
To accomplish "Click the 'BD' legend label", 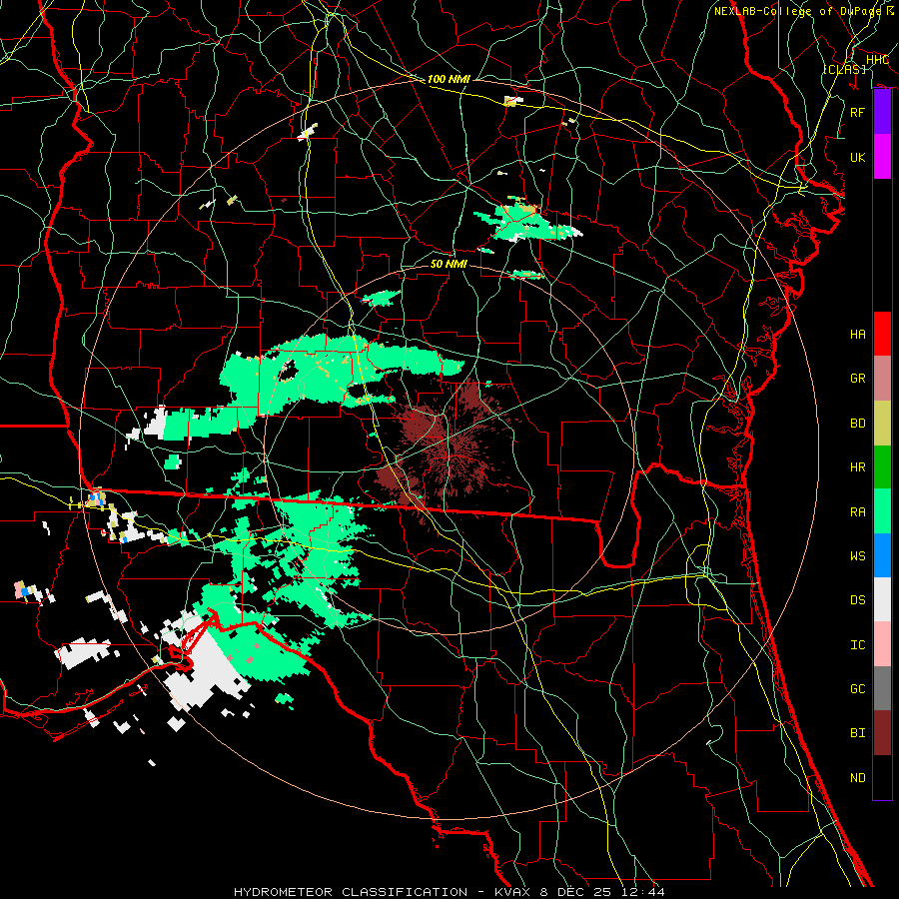I will click(x=857, y=424).
